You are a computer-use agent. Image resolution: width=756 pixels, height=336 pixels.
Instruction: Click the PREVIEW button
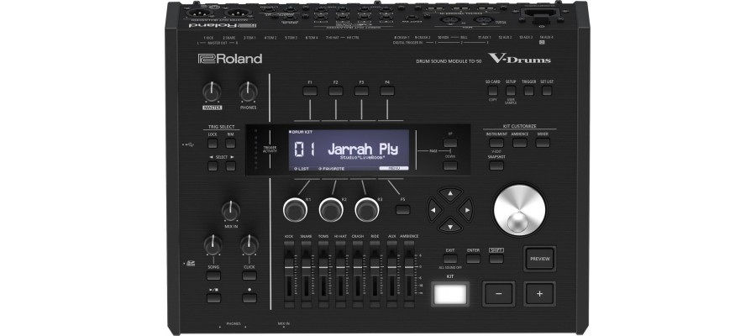[540, 259]
